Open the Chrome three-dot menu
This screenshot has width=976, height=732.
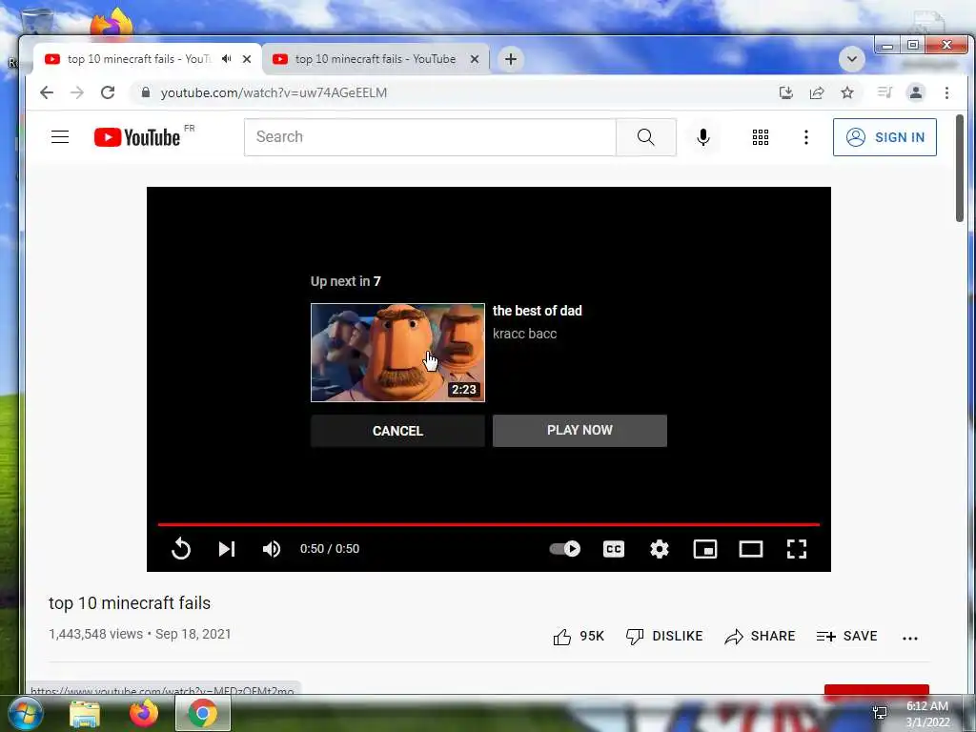(946, 92)
